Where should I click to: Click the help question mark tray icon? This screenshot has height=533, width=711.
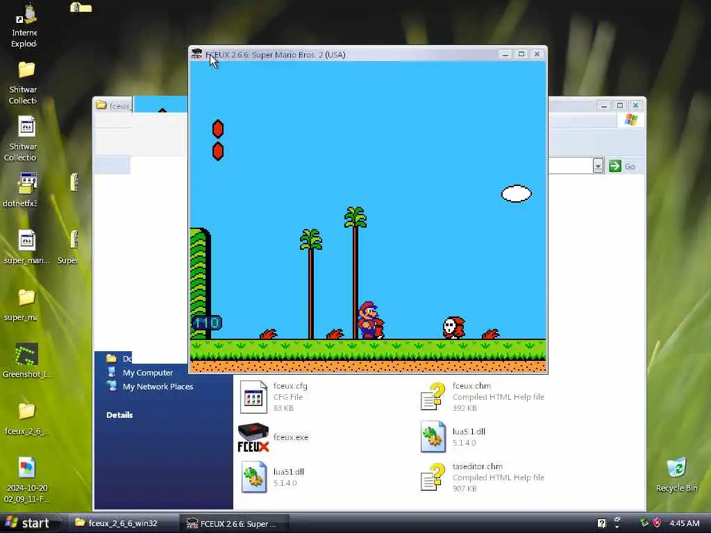(601, 523)
